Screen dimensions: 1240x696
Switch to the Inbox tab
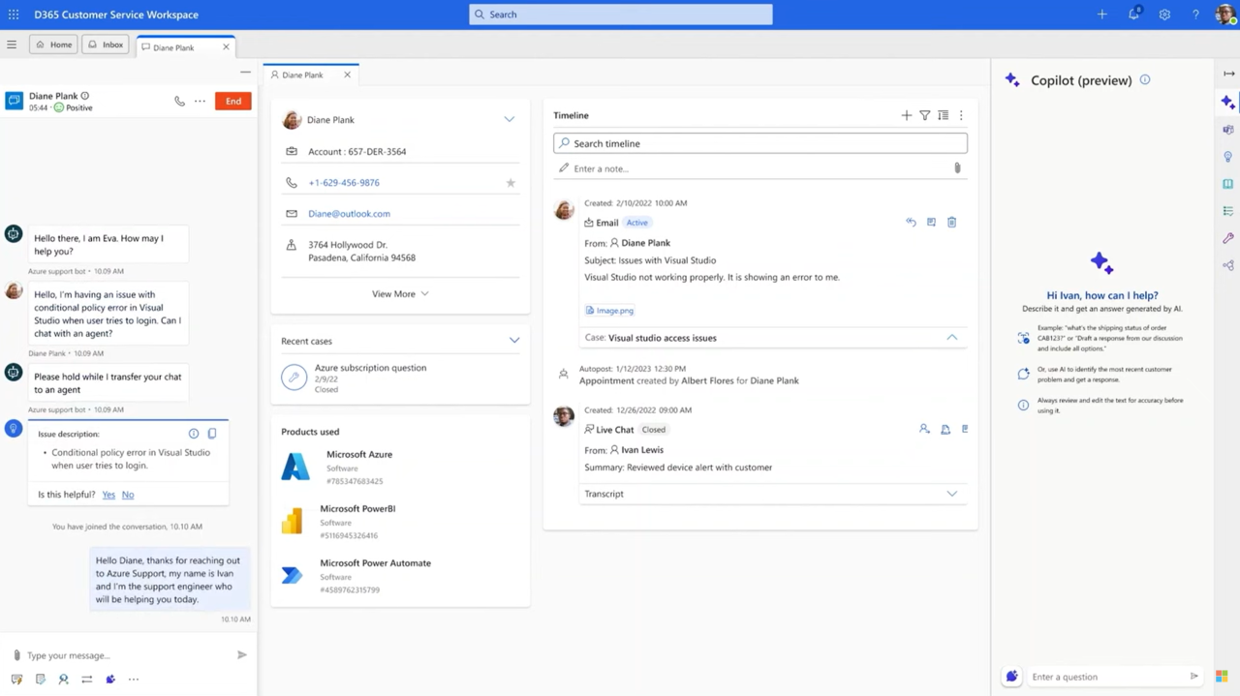[x=106, y=45]
